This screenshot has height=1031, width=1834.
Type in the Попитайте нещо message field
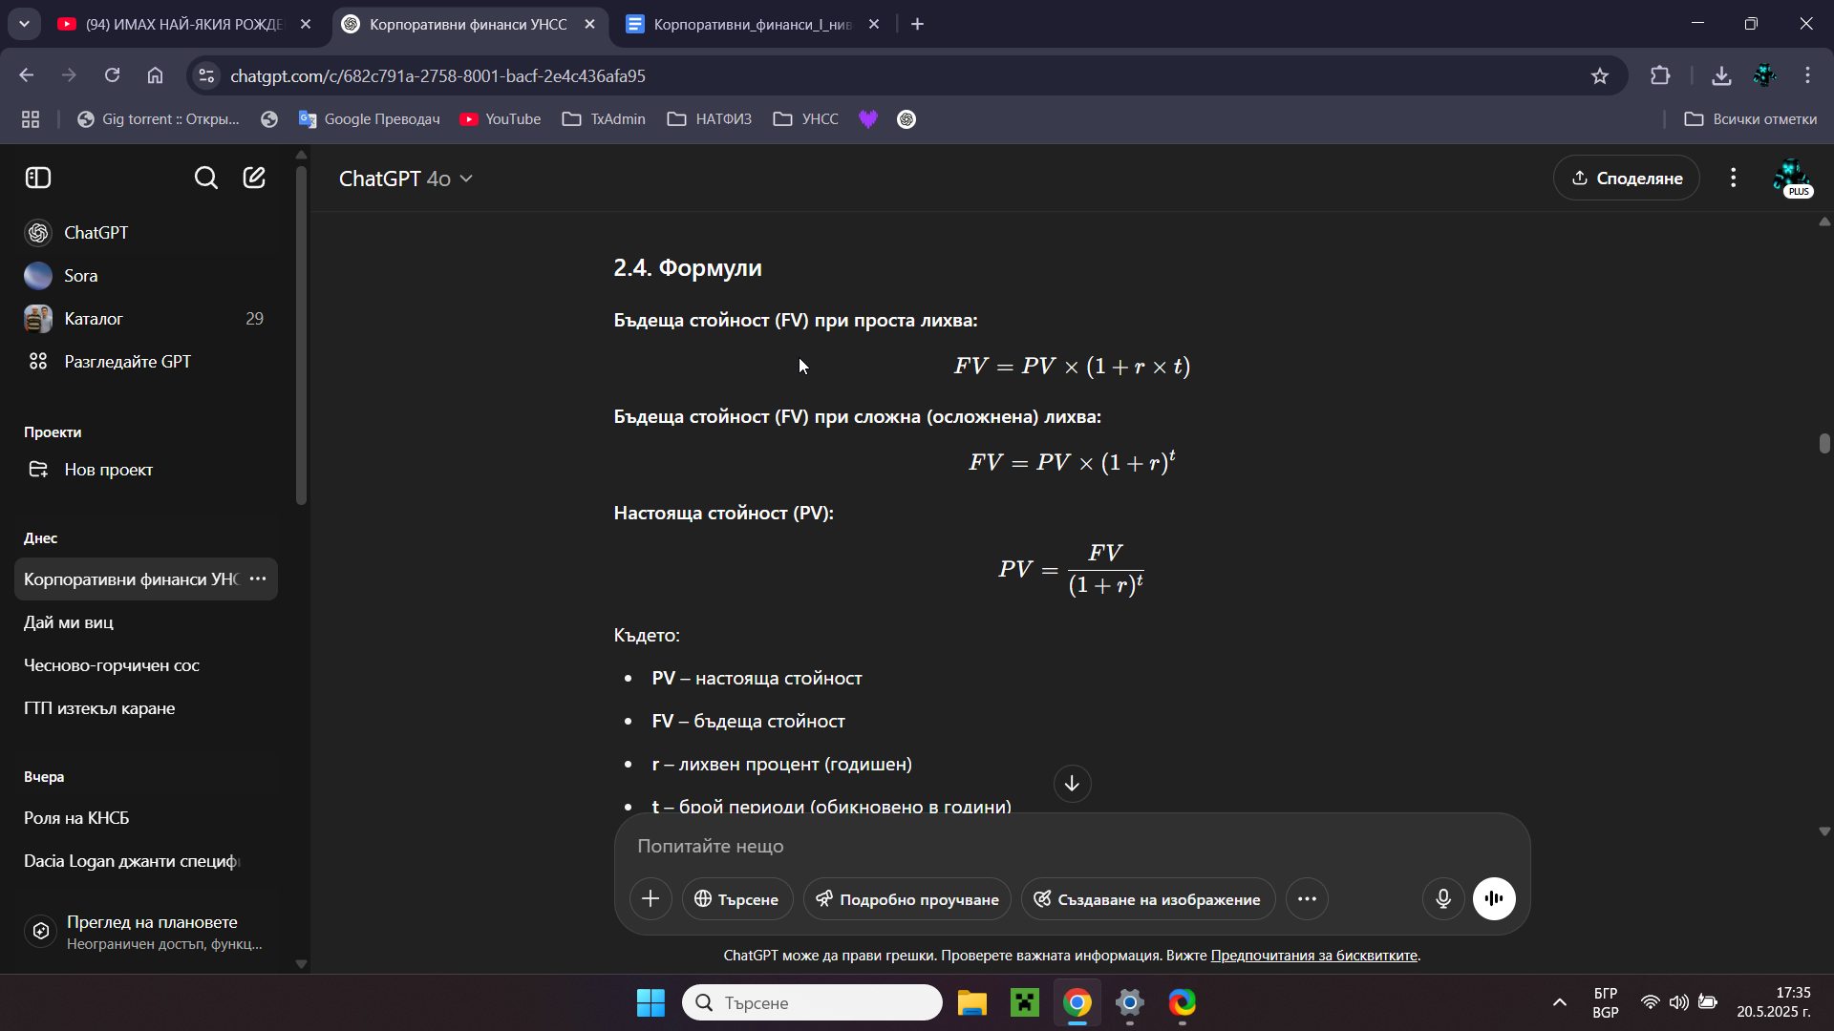click(1051, 846)
